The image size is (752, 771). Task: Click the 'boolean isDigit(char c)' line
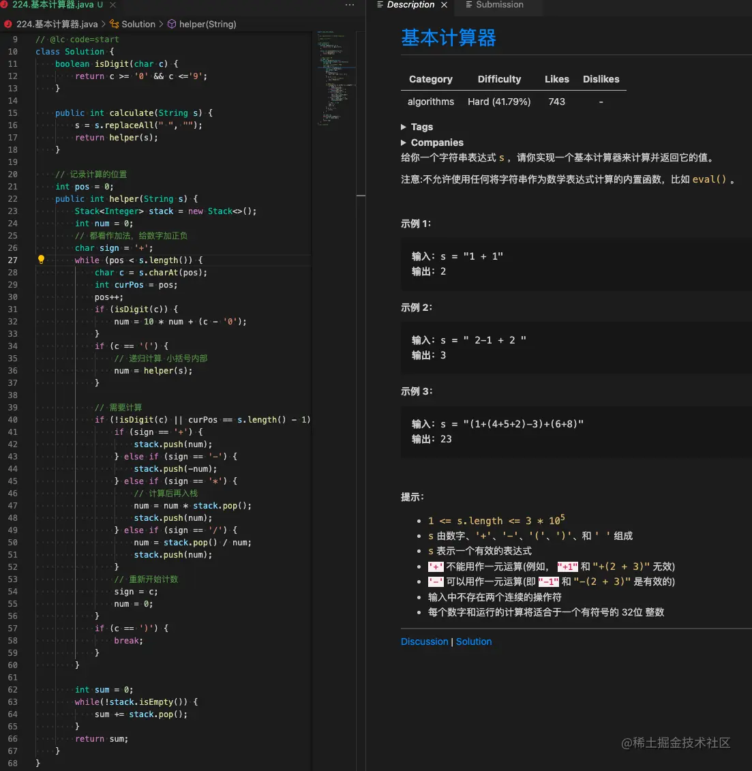point(117,64)
